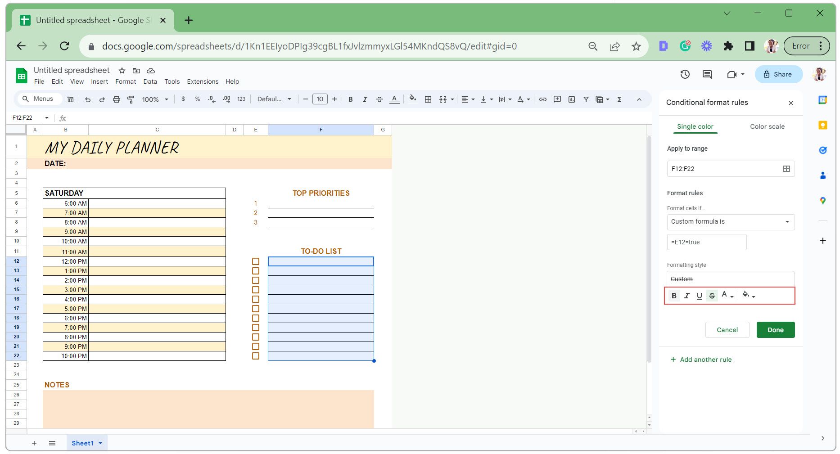The width and height of the screenshot is (840, 454).
Task: Click the Insert link toolbar icon
Action: point(542,99)
